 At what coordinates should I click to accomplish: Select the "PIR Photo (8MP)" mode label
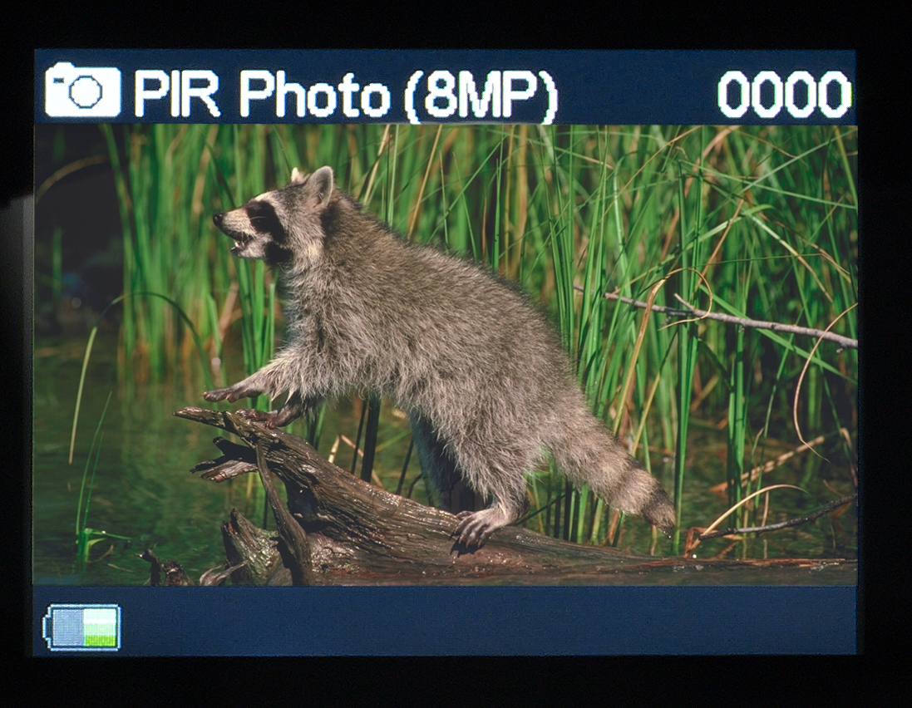point(345,94)
